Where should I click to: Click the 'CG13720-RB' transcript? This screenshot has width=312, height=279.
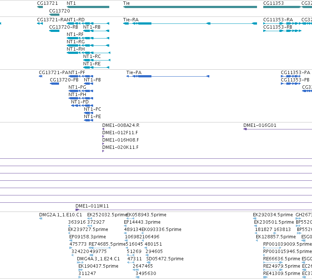54,31
